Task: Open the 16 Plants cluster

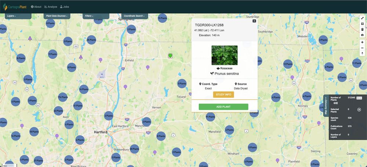Action: 16,136
